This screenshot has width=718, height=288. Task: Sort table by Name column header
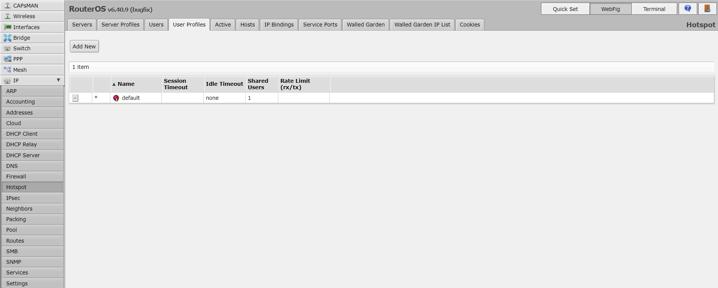click(126, 84)
